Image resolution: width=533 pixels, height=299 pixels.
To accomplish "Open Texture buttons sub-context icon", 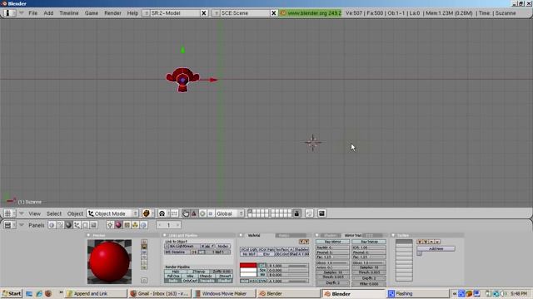I will tap(127, 225).
